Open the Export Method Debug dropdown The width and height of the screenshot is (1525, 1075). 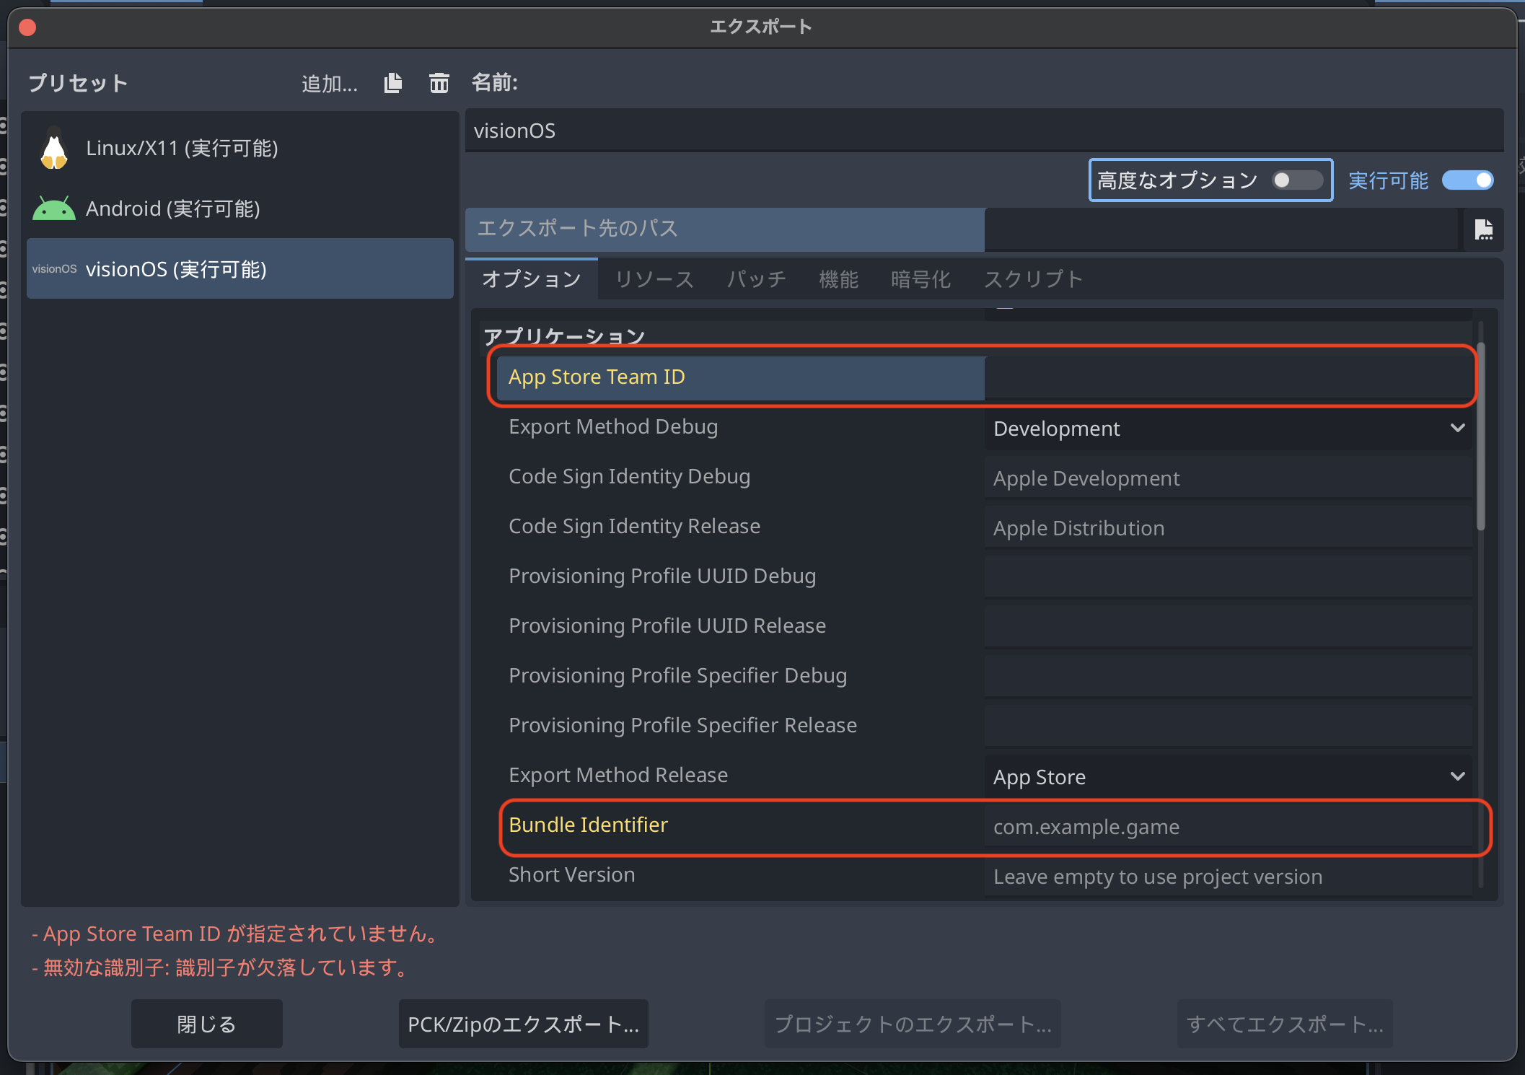coord(1228,429)
